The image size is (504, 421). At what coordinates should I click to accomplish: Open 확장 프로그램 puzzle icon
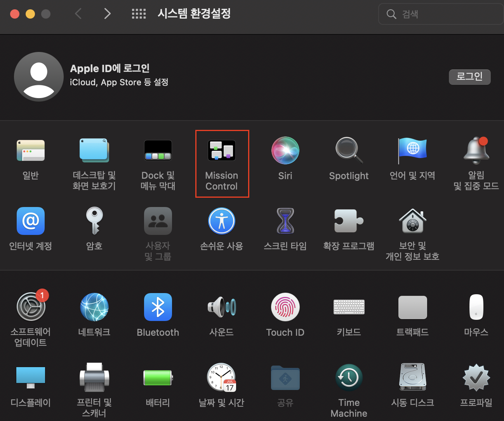(x=349, y=221)
